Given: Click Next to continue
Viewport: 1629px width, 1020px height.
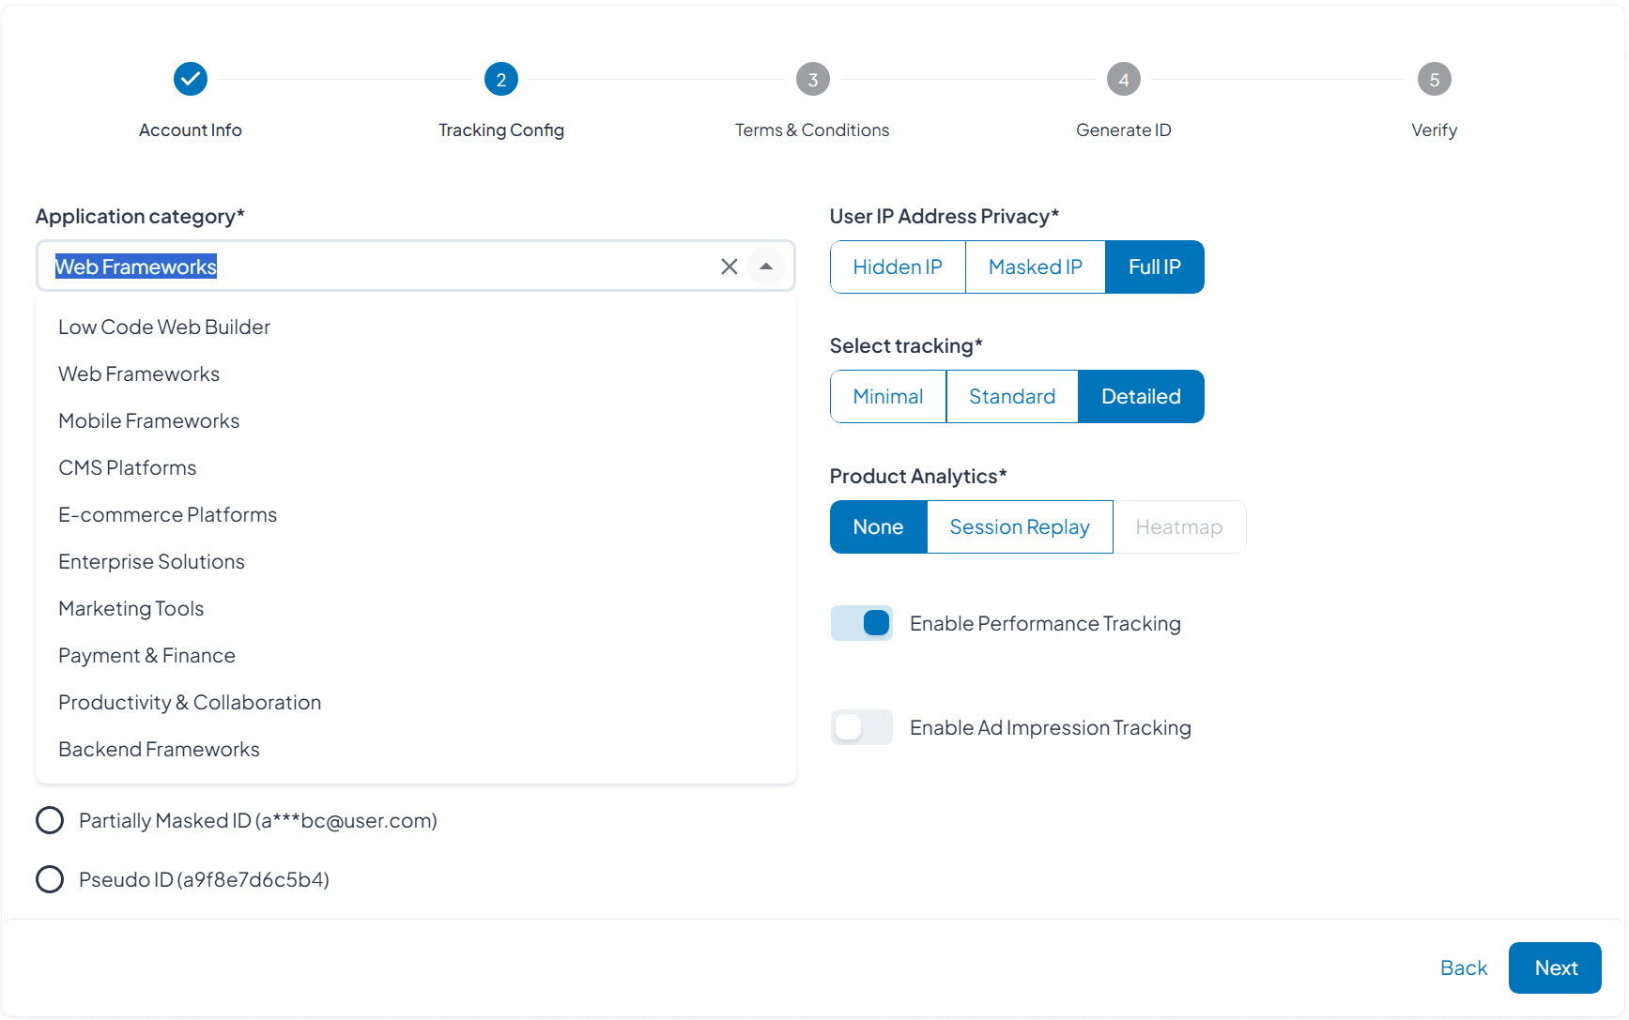Looking at the screenshot, I should [1556, 967].
